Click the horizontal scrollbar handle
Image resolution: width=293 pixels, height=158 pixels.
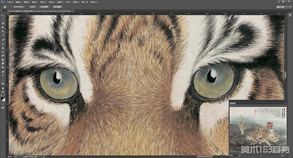(205, 157)
